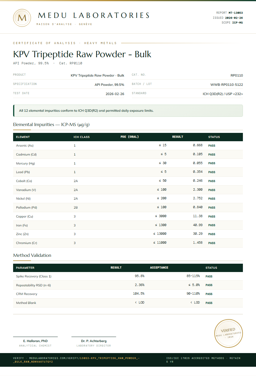
Task: Select Repeatability RSD (n=6) parameter
Action: point(33,285)
